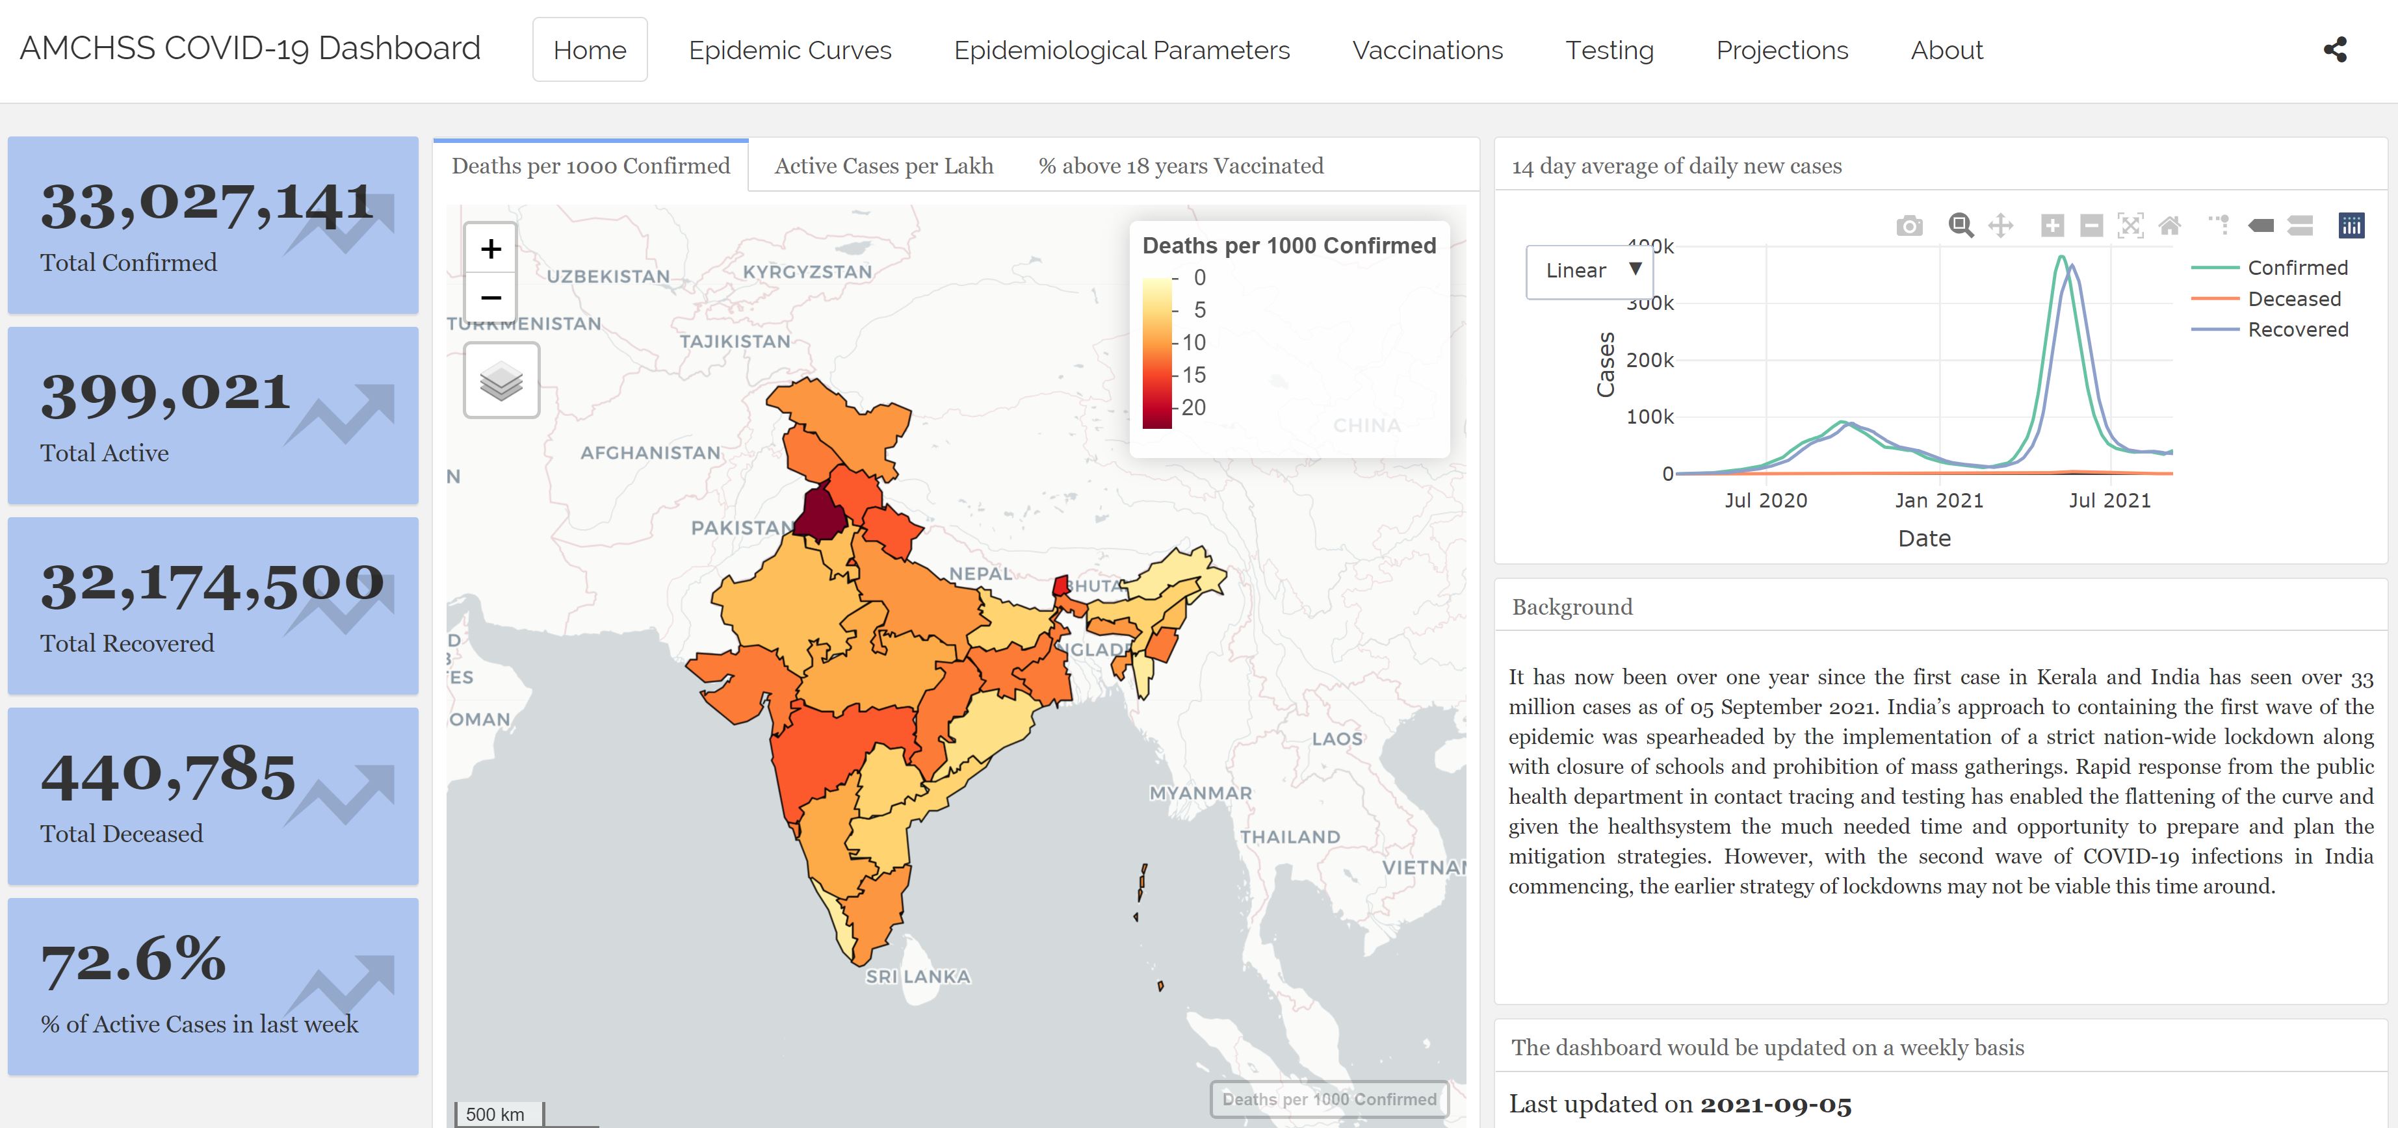
Task: Open the Epidemic Curves menu
Action: pos(789,50)
